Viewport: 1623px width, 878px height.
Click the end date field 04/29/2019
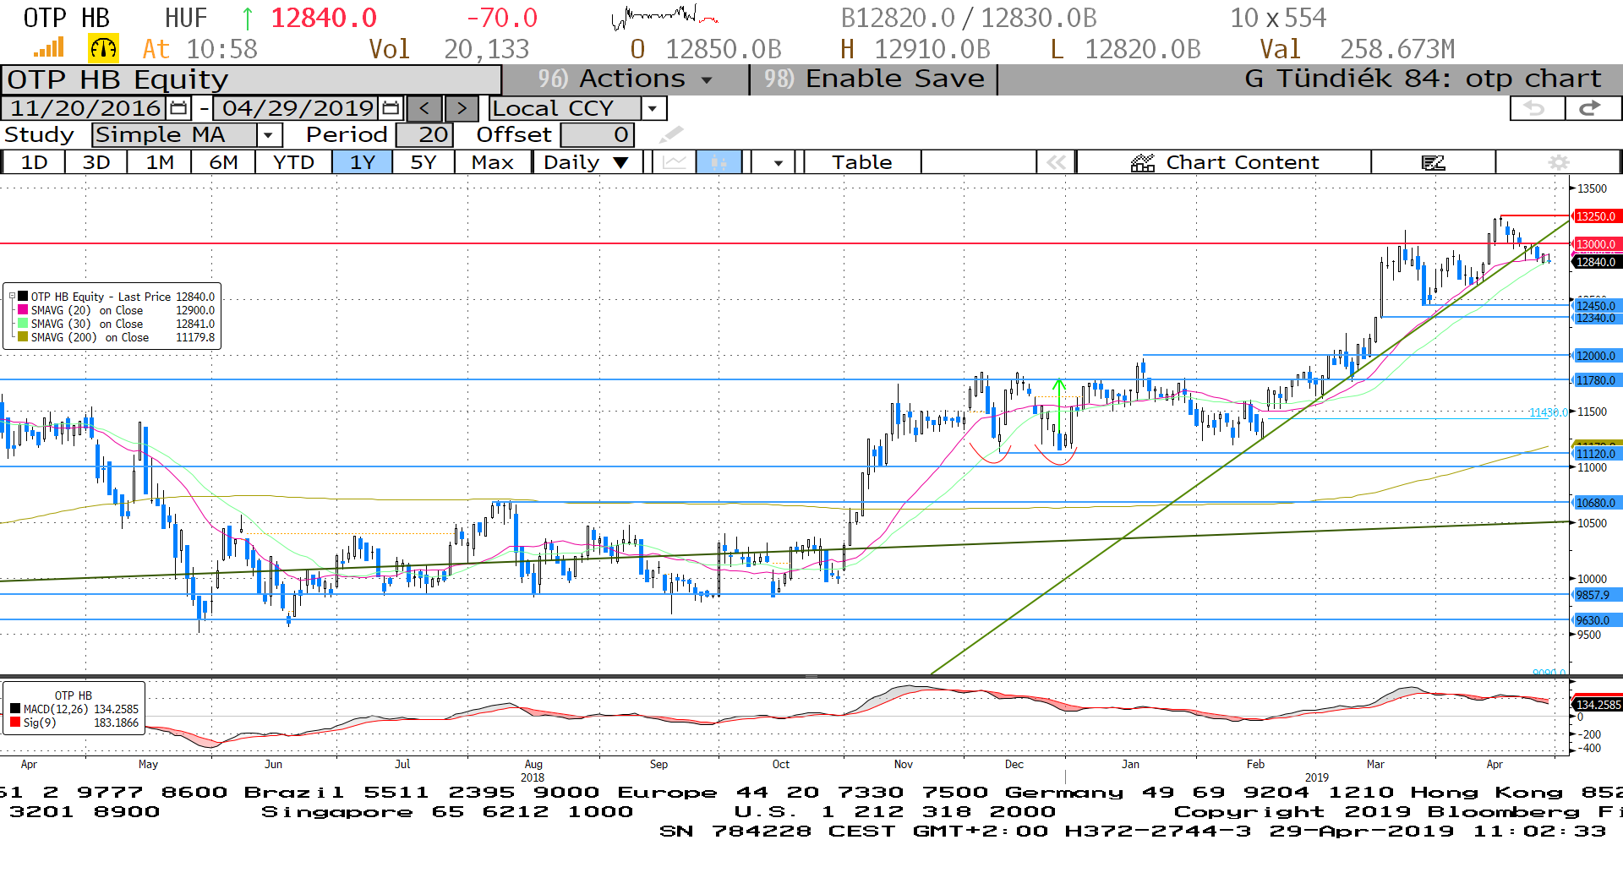pos(298,108)
